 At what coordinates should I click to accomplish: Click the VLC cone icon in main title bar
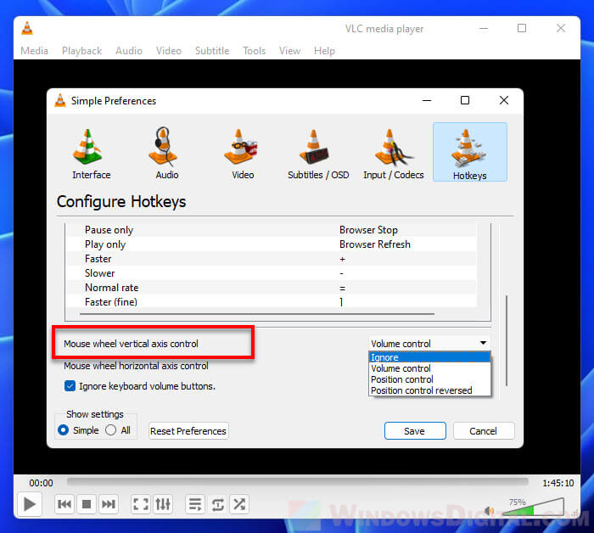[x=27, y=28]
